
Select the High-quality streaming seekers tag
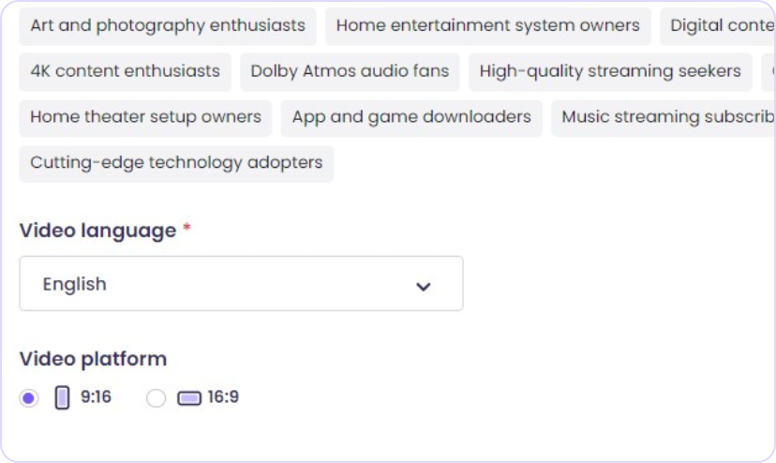click(x=610, y=71)
